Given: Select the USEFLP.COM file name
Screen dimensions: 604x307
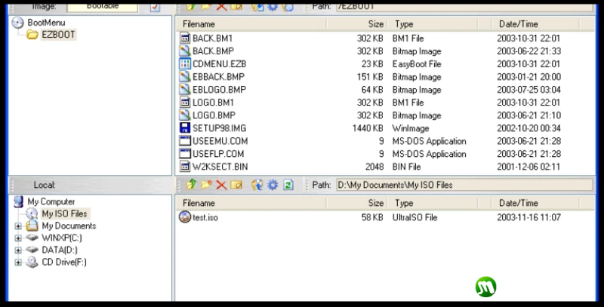Looking at the screenshot, I should 218,154.
